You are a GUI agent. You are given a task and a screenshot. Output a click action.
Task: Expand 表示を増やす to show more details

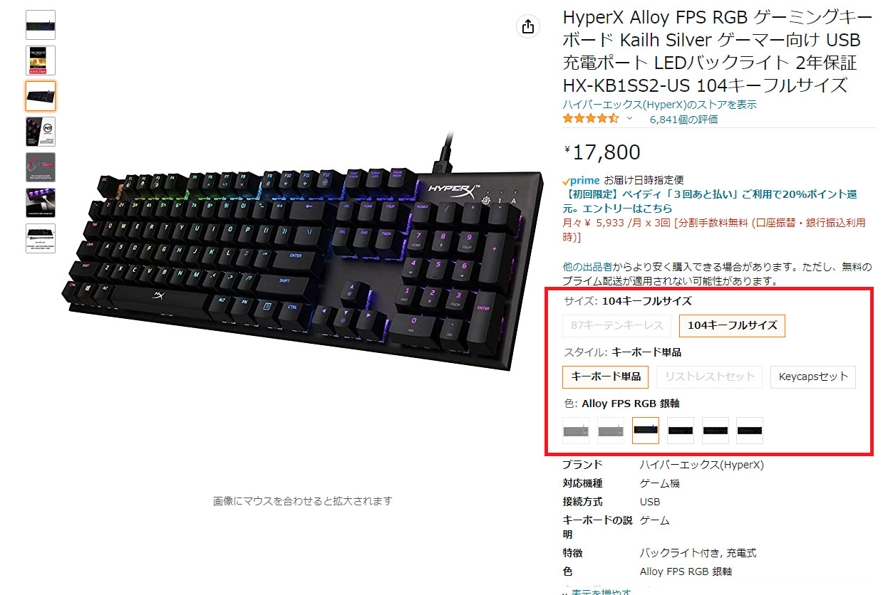pos(601,592)
